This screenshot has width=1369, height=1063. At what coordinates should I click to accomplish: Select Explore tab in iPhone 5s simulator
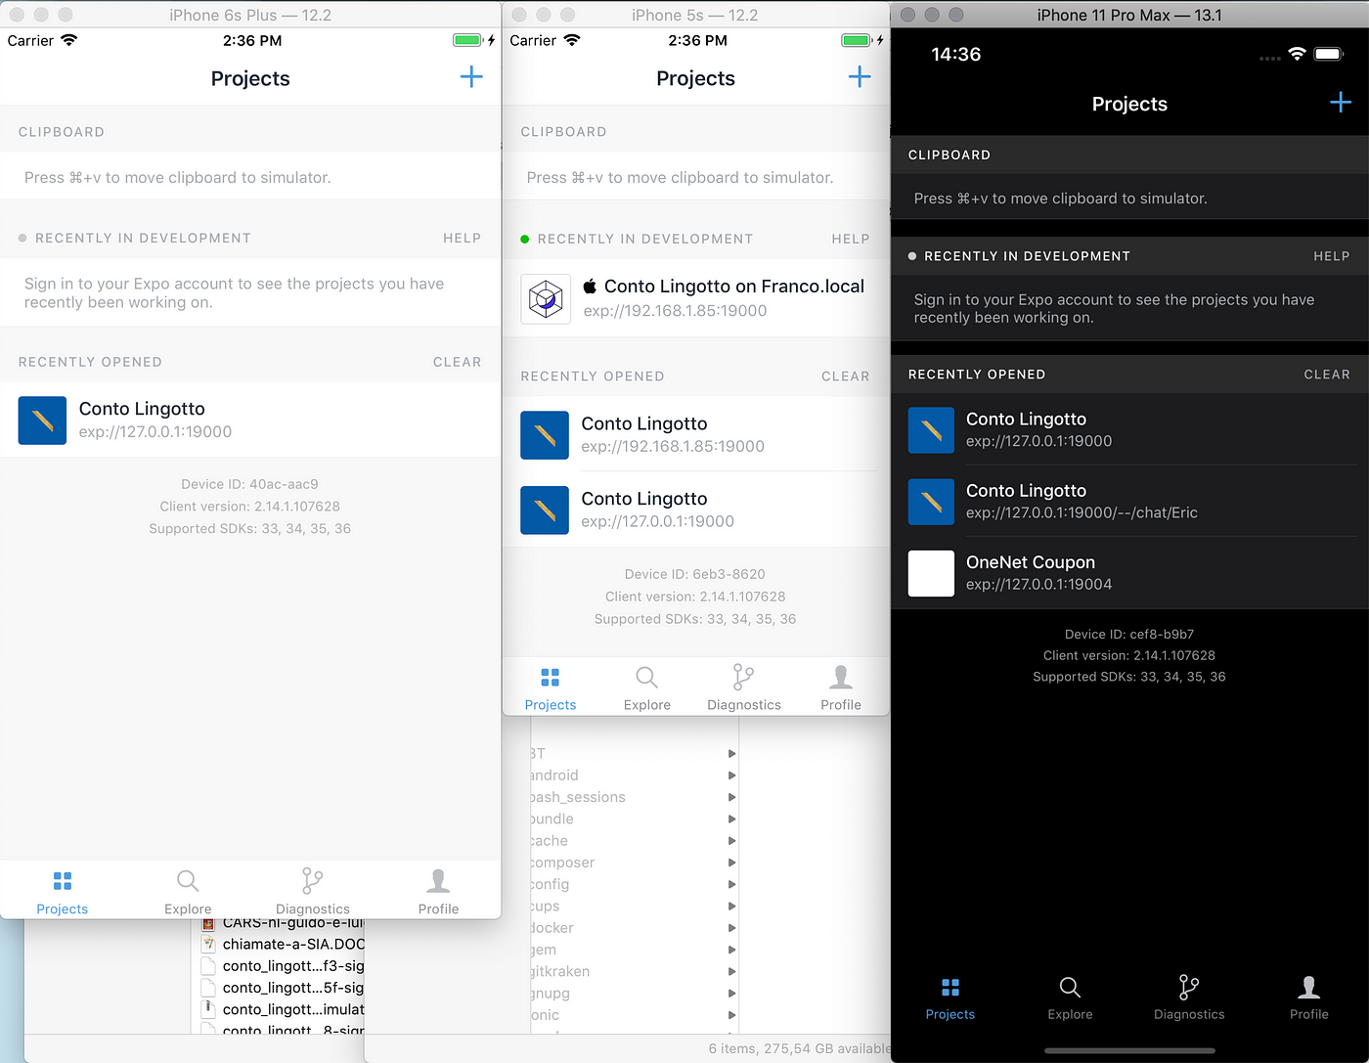(647, 688)
